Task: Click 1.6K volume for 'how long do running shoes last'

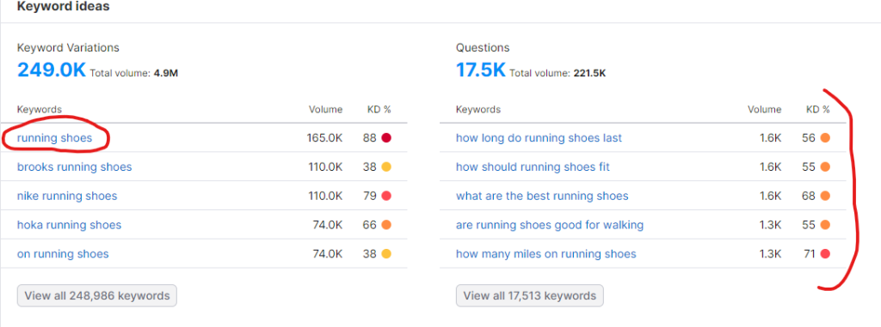Action: click(x=771, y=138)
